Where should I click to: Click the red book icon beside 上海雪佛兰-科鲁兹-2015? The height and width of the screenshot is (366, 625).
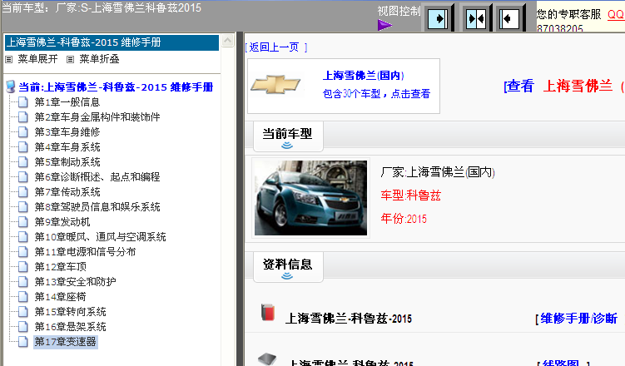[x=268, y=312]
